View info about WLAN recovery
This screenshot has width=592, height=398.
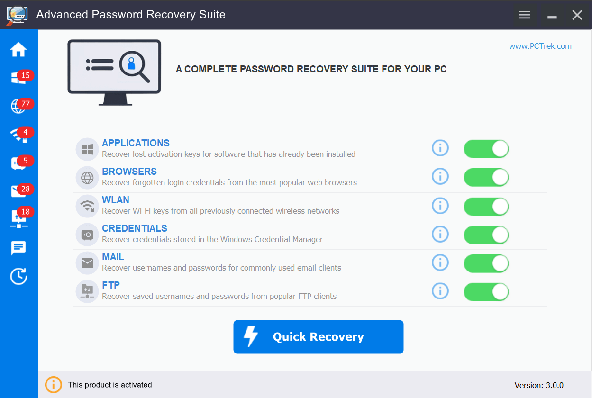440,206
